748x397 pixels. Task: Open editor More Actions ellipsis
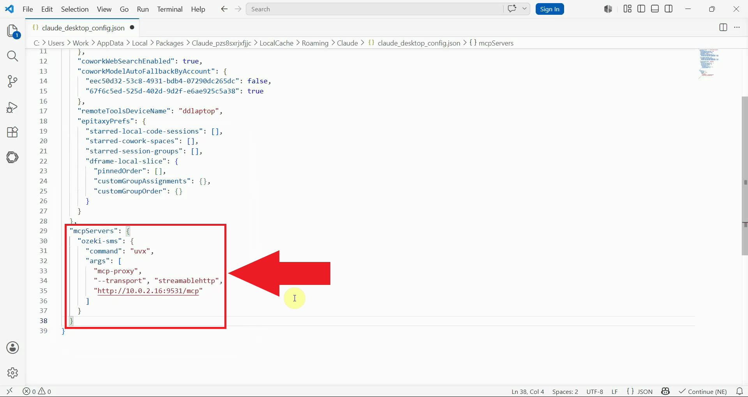point(737,27)
